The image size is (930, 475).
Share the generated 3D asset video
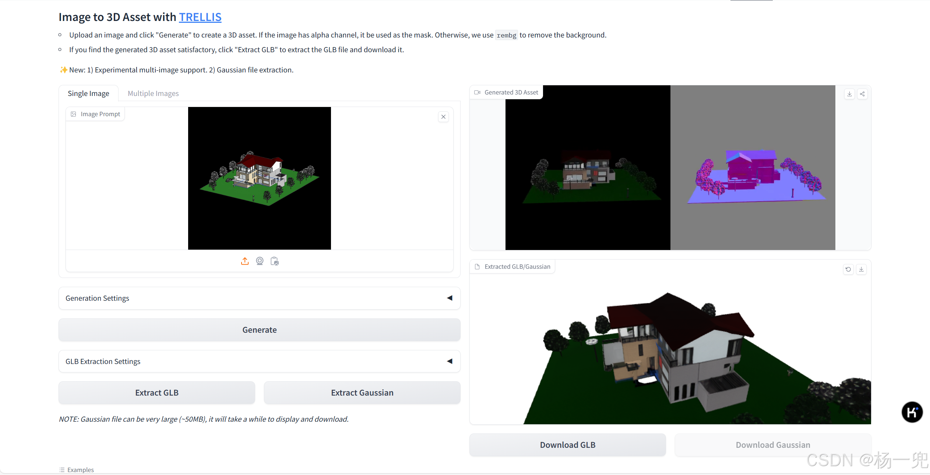(x=862, y=94)
